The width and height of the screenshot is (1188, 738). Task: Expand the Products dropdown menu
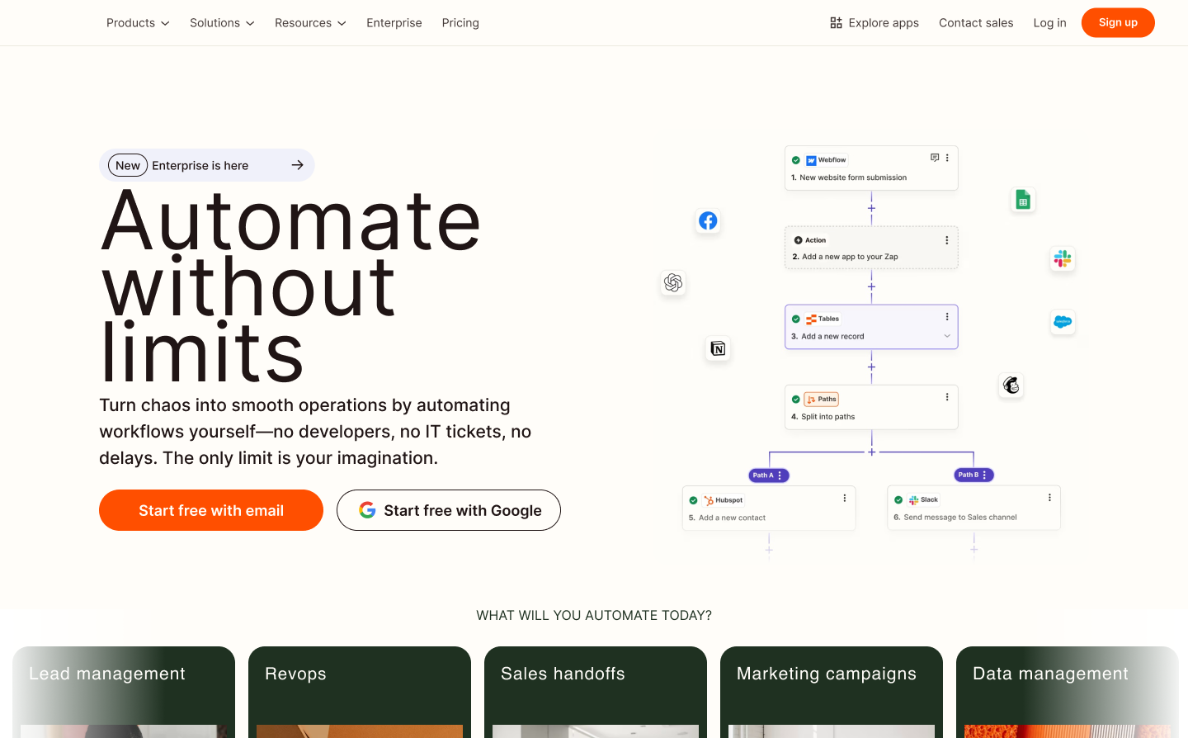click(138, 23)
